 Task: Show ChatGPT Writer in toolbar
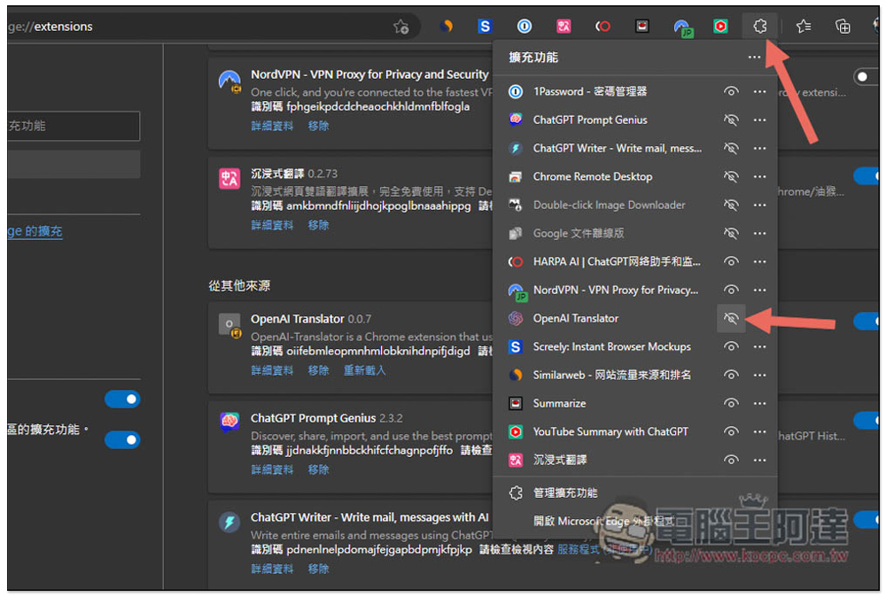point(731,148)
